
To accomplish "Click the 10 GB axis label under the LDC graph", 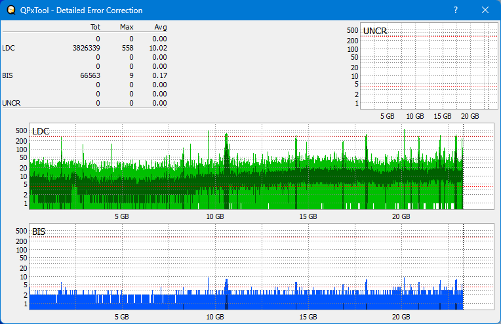I will point(215,216).
